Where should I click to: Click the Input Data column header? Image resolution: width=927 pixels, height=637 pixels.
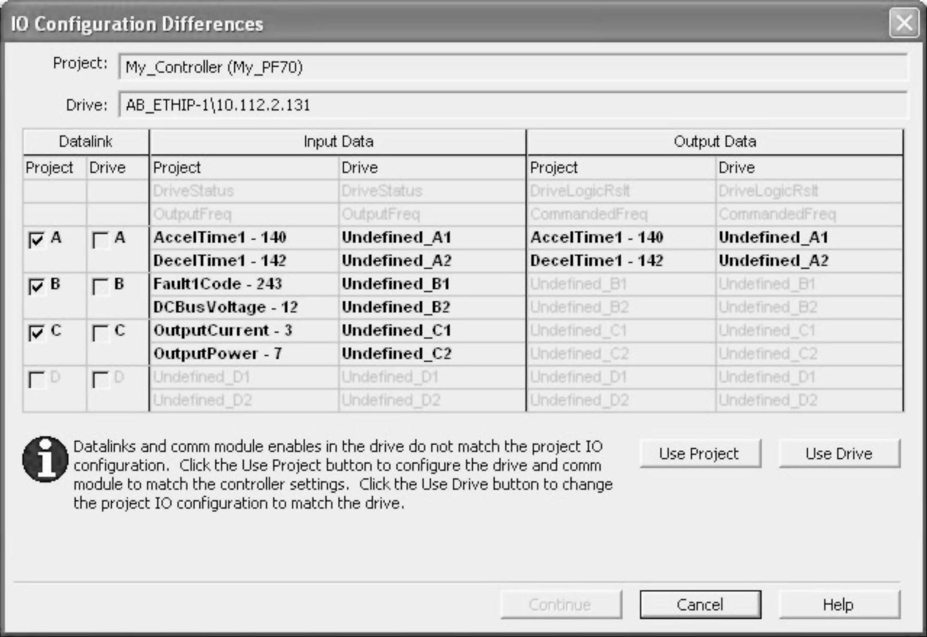(338, 141)
